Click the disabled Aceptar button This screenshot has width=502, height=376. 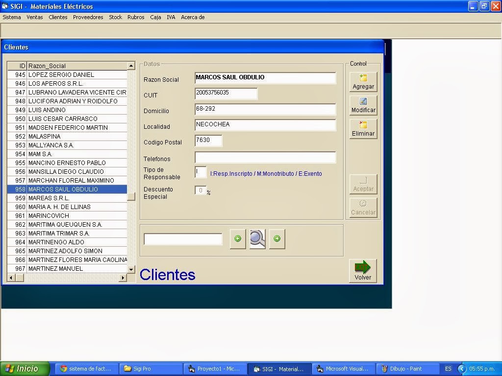[363, 184]
